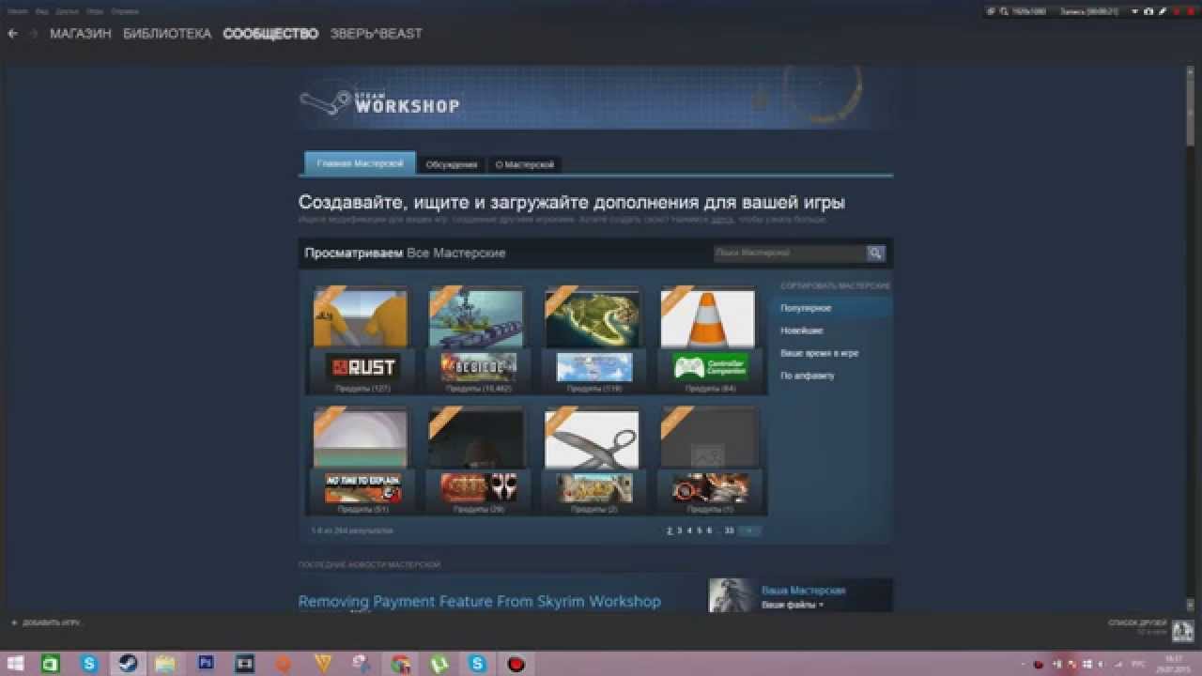Open the Controller Companion green logo
This screenshot has height=676, width=1202.
(x=711, y=367)
